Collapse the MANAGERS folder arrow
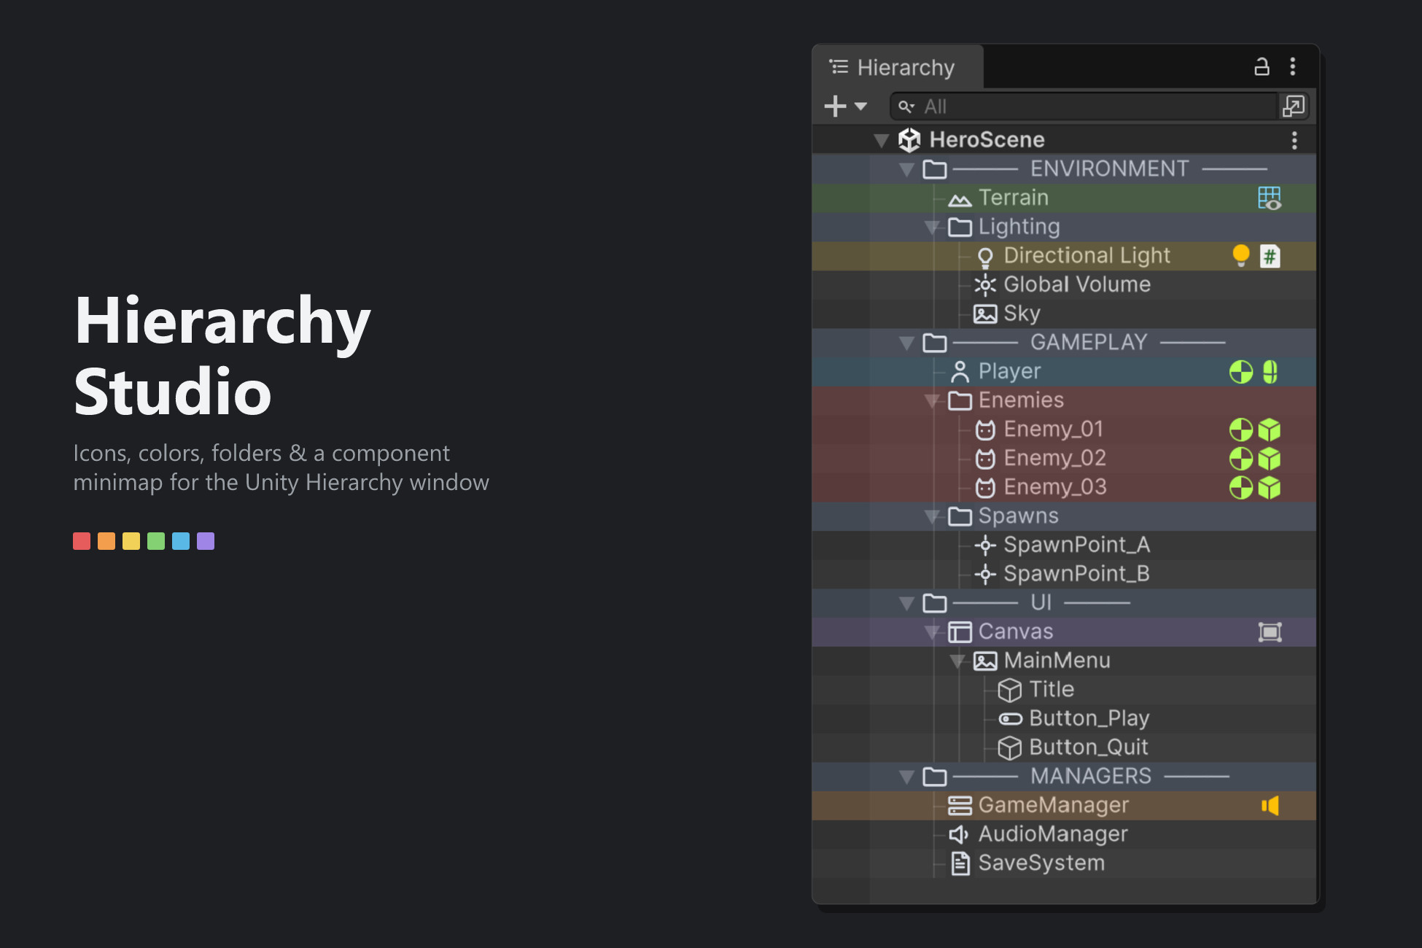The image size is (1422, 948). (x=906, y=777)
